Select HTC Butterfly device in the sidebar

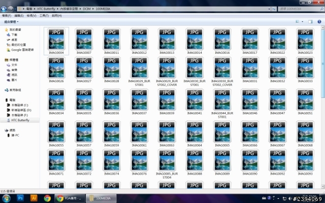(18, 120)
